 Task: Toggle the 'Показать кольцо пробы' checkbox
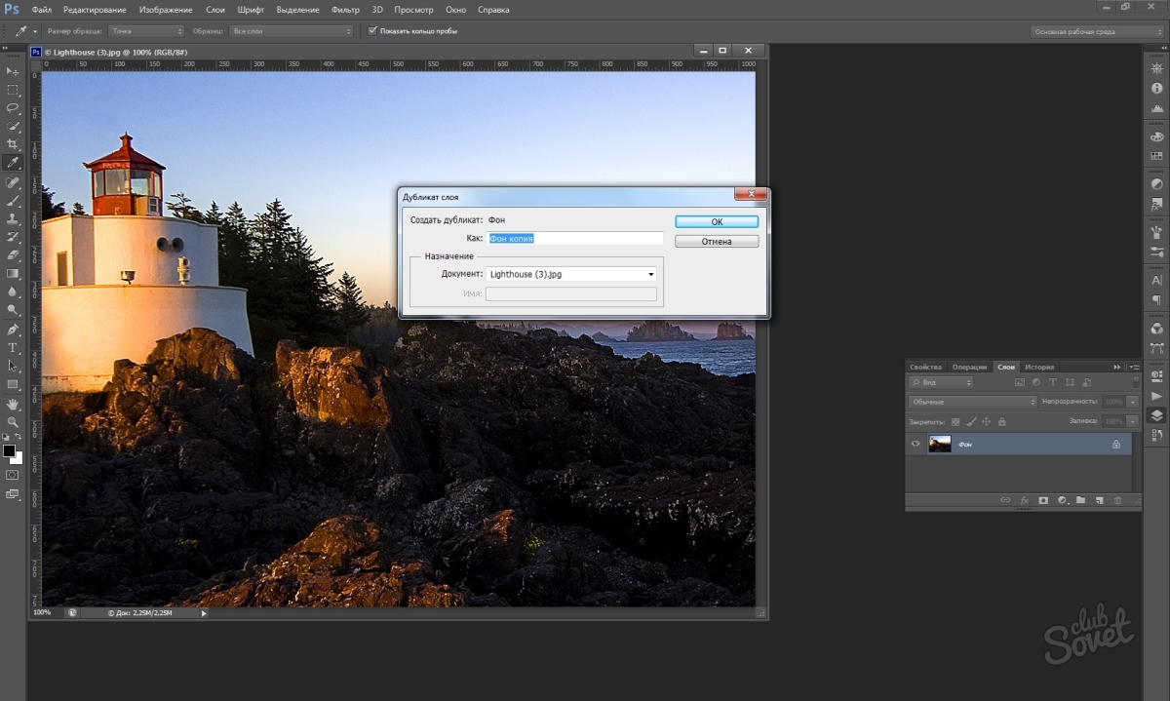(x=372, y=31)
